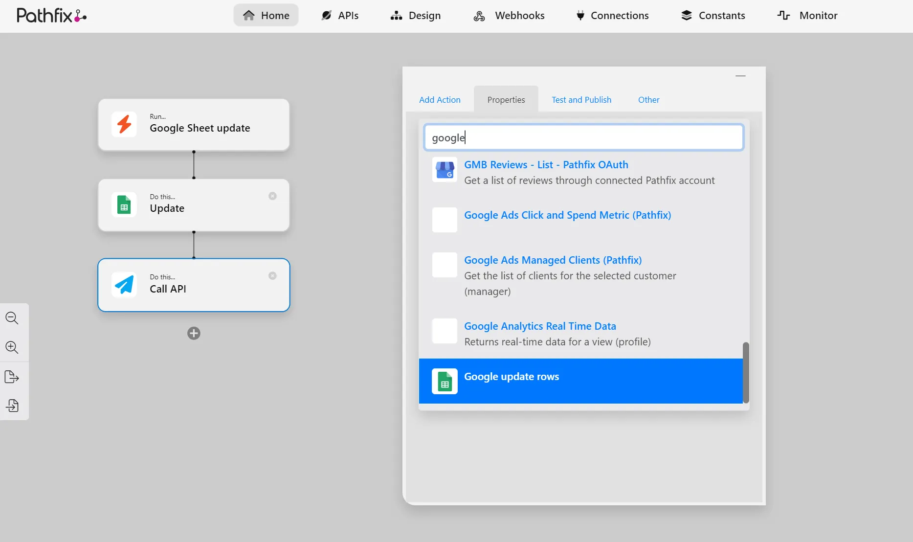
Task: Remove the Update step
Action: point(272,196)
